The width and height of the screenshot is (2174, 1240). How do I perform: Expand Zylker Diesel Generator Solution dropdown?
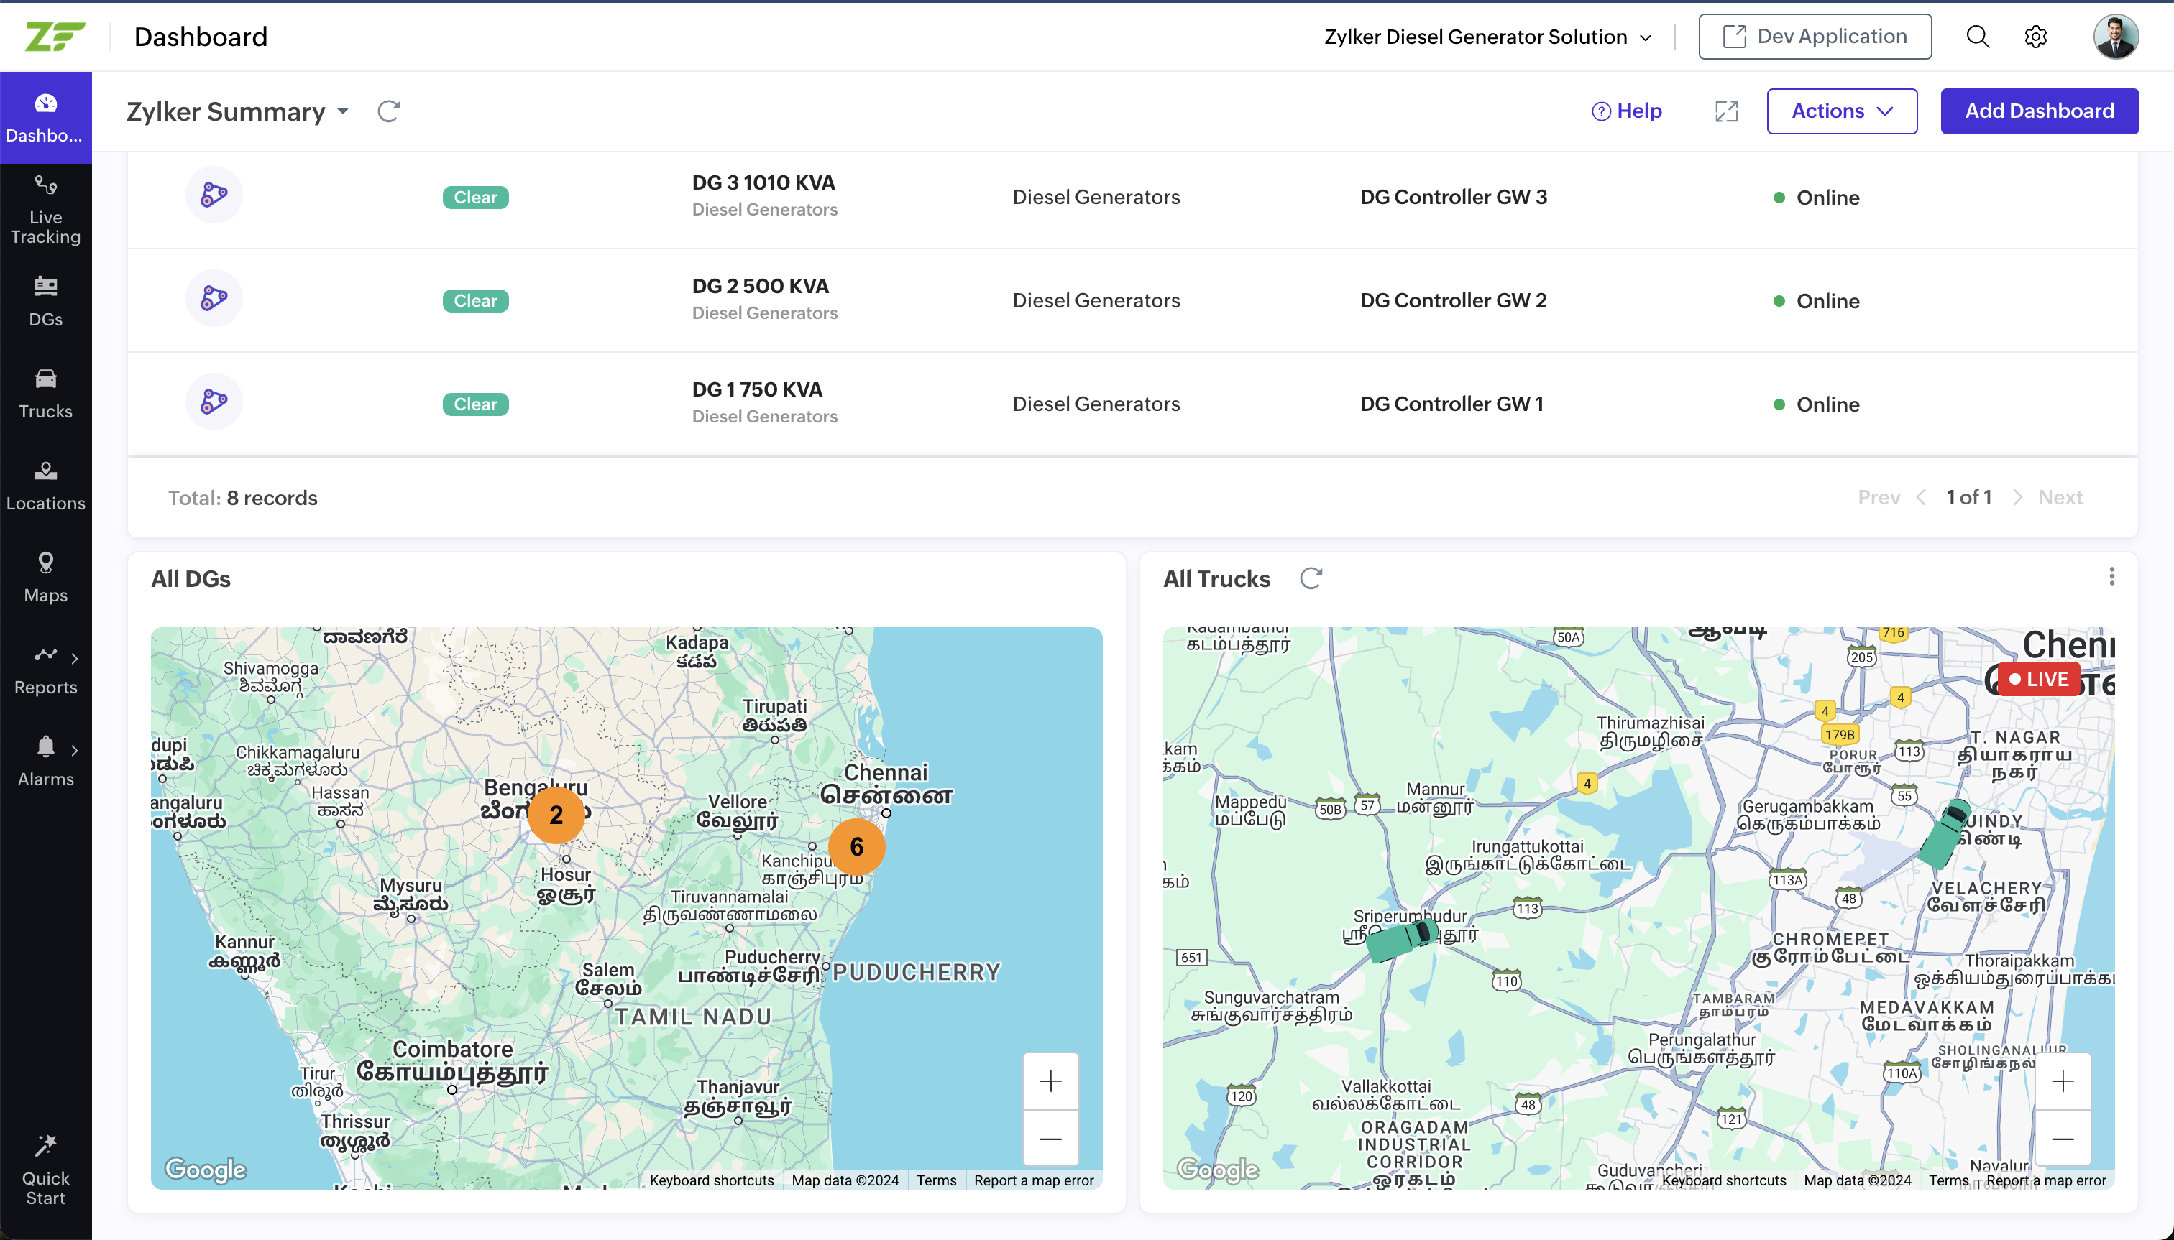pos(1487,37)
